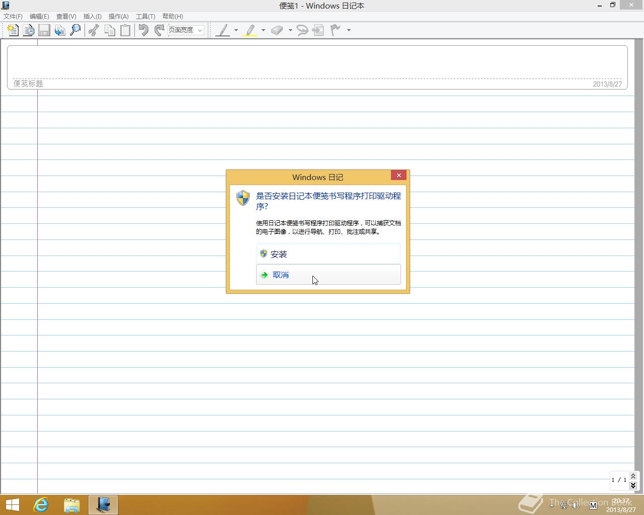644x515 pixels.
Task: Select the Flag tool
Action: coord(336,30)
